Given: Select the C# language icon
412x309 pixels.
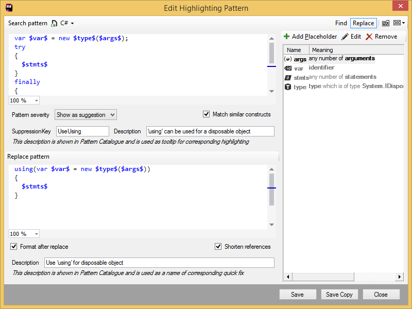Looking at the screenshot, I should (x=53, y=23).
